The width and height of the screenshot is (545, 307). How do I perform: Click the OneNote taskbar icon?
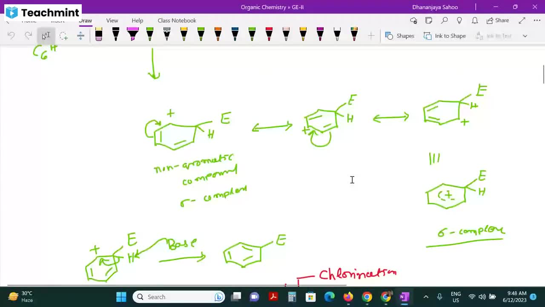click(x=404, y=297)
